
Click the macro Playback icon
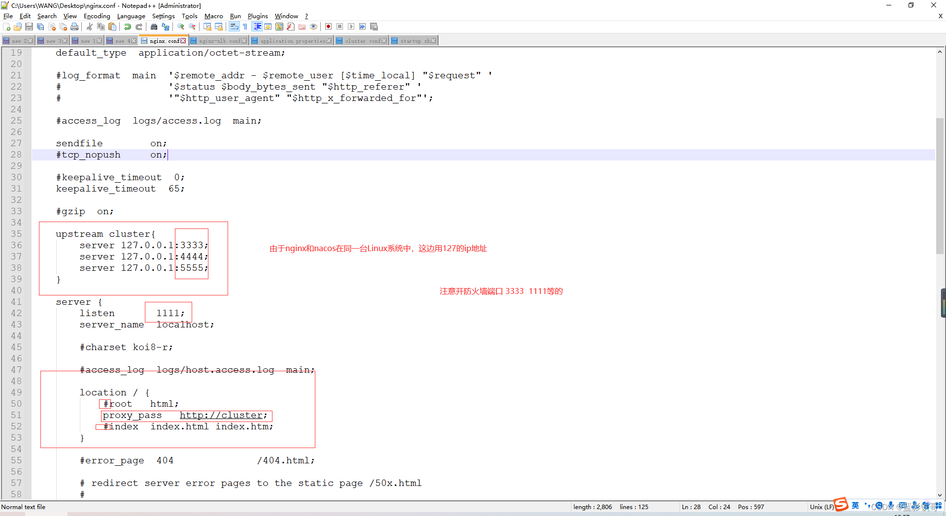pyautogui.click(x=351, y=27)
